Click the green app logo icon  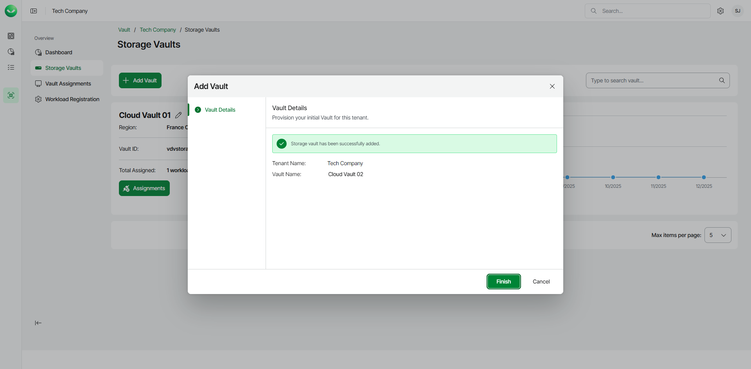point(11,11)
